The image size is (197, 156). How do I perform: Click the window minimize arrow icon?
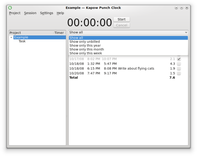click(x=176, y=8)
